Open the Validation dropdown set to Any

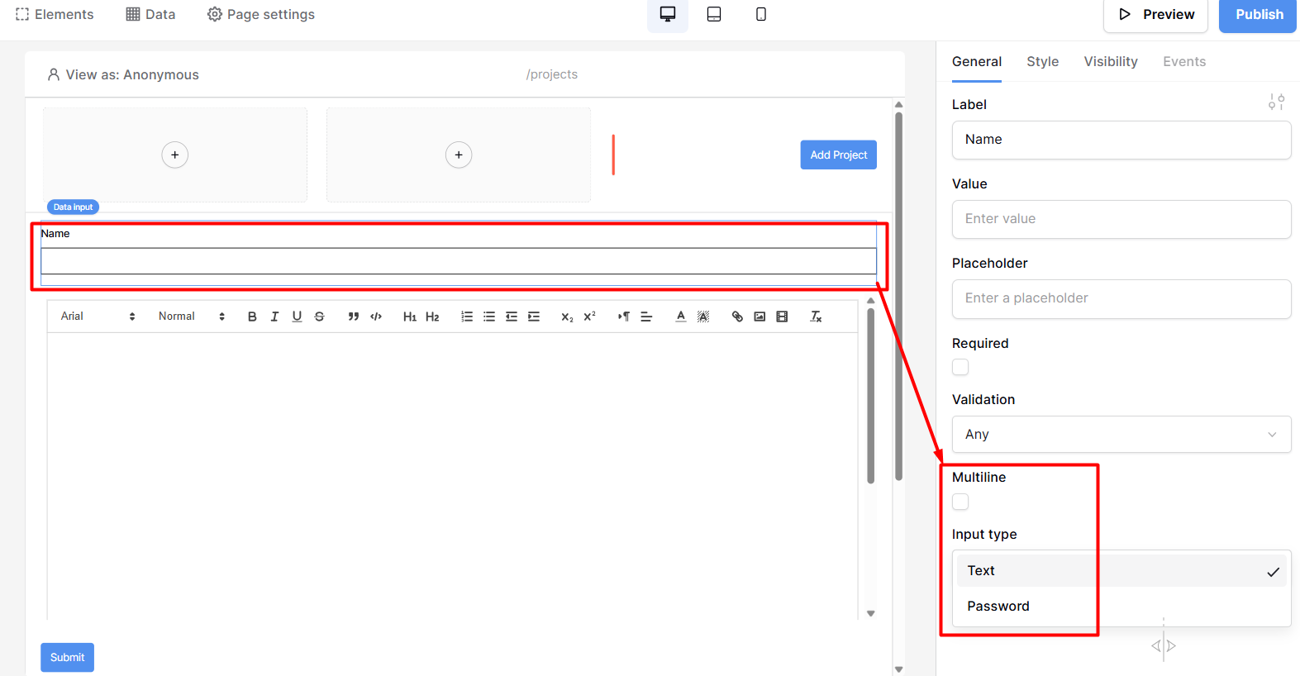coord(1121,435)
